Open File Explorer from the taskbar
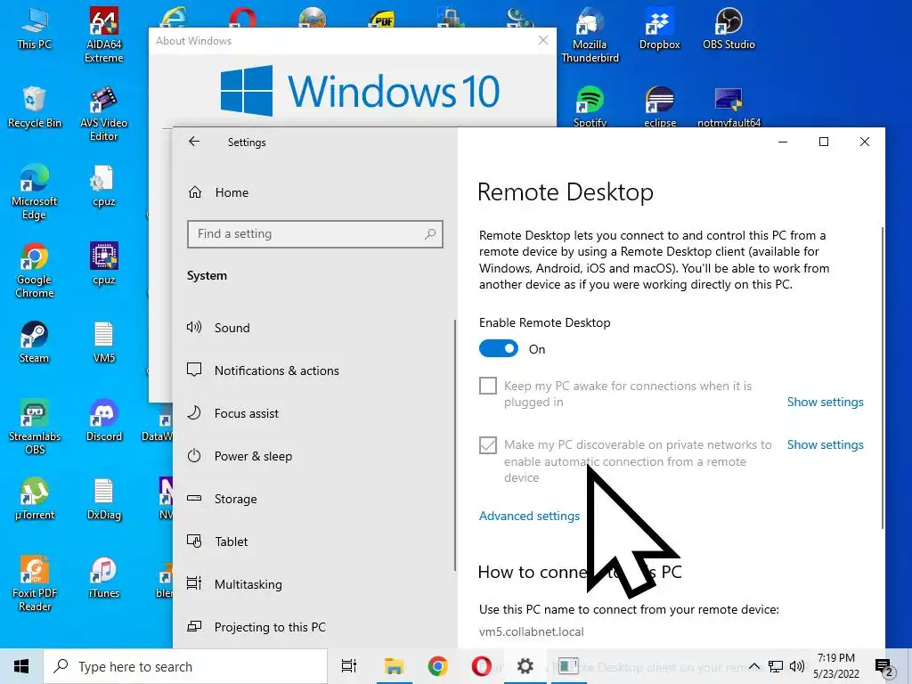The width and height of the screenshot is (912, 684). 394,666
